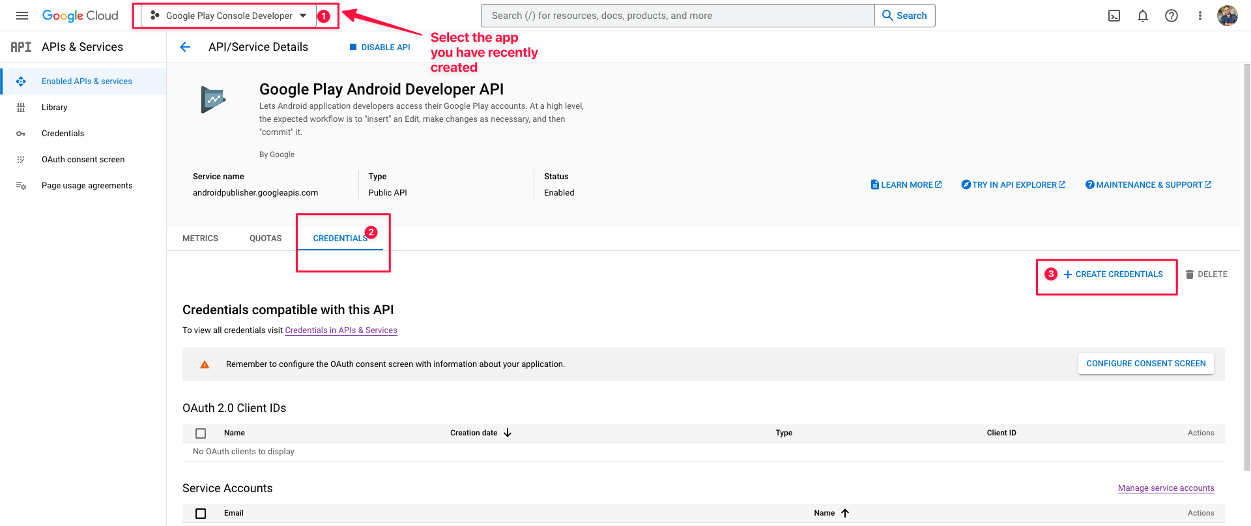
Task: Click the Google Play Android Developer API logo
Action: 213,100
